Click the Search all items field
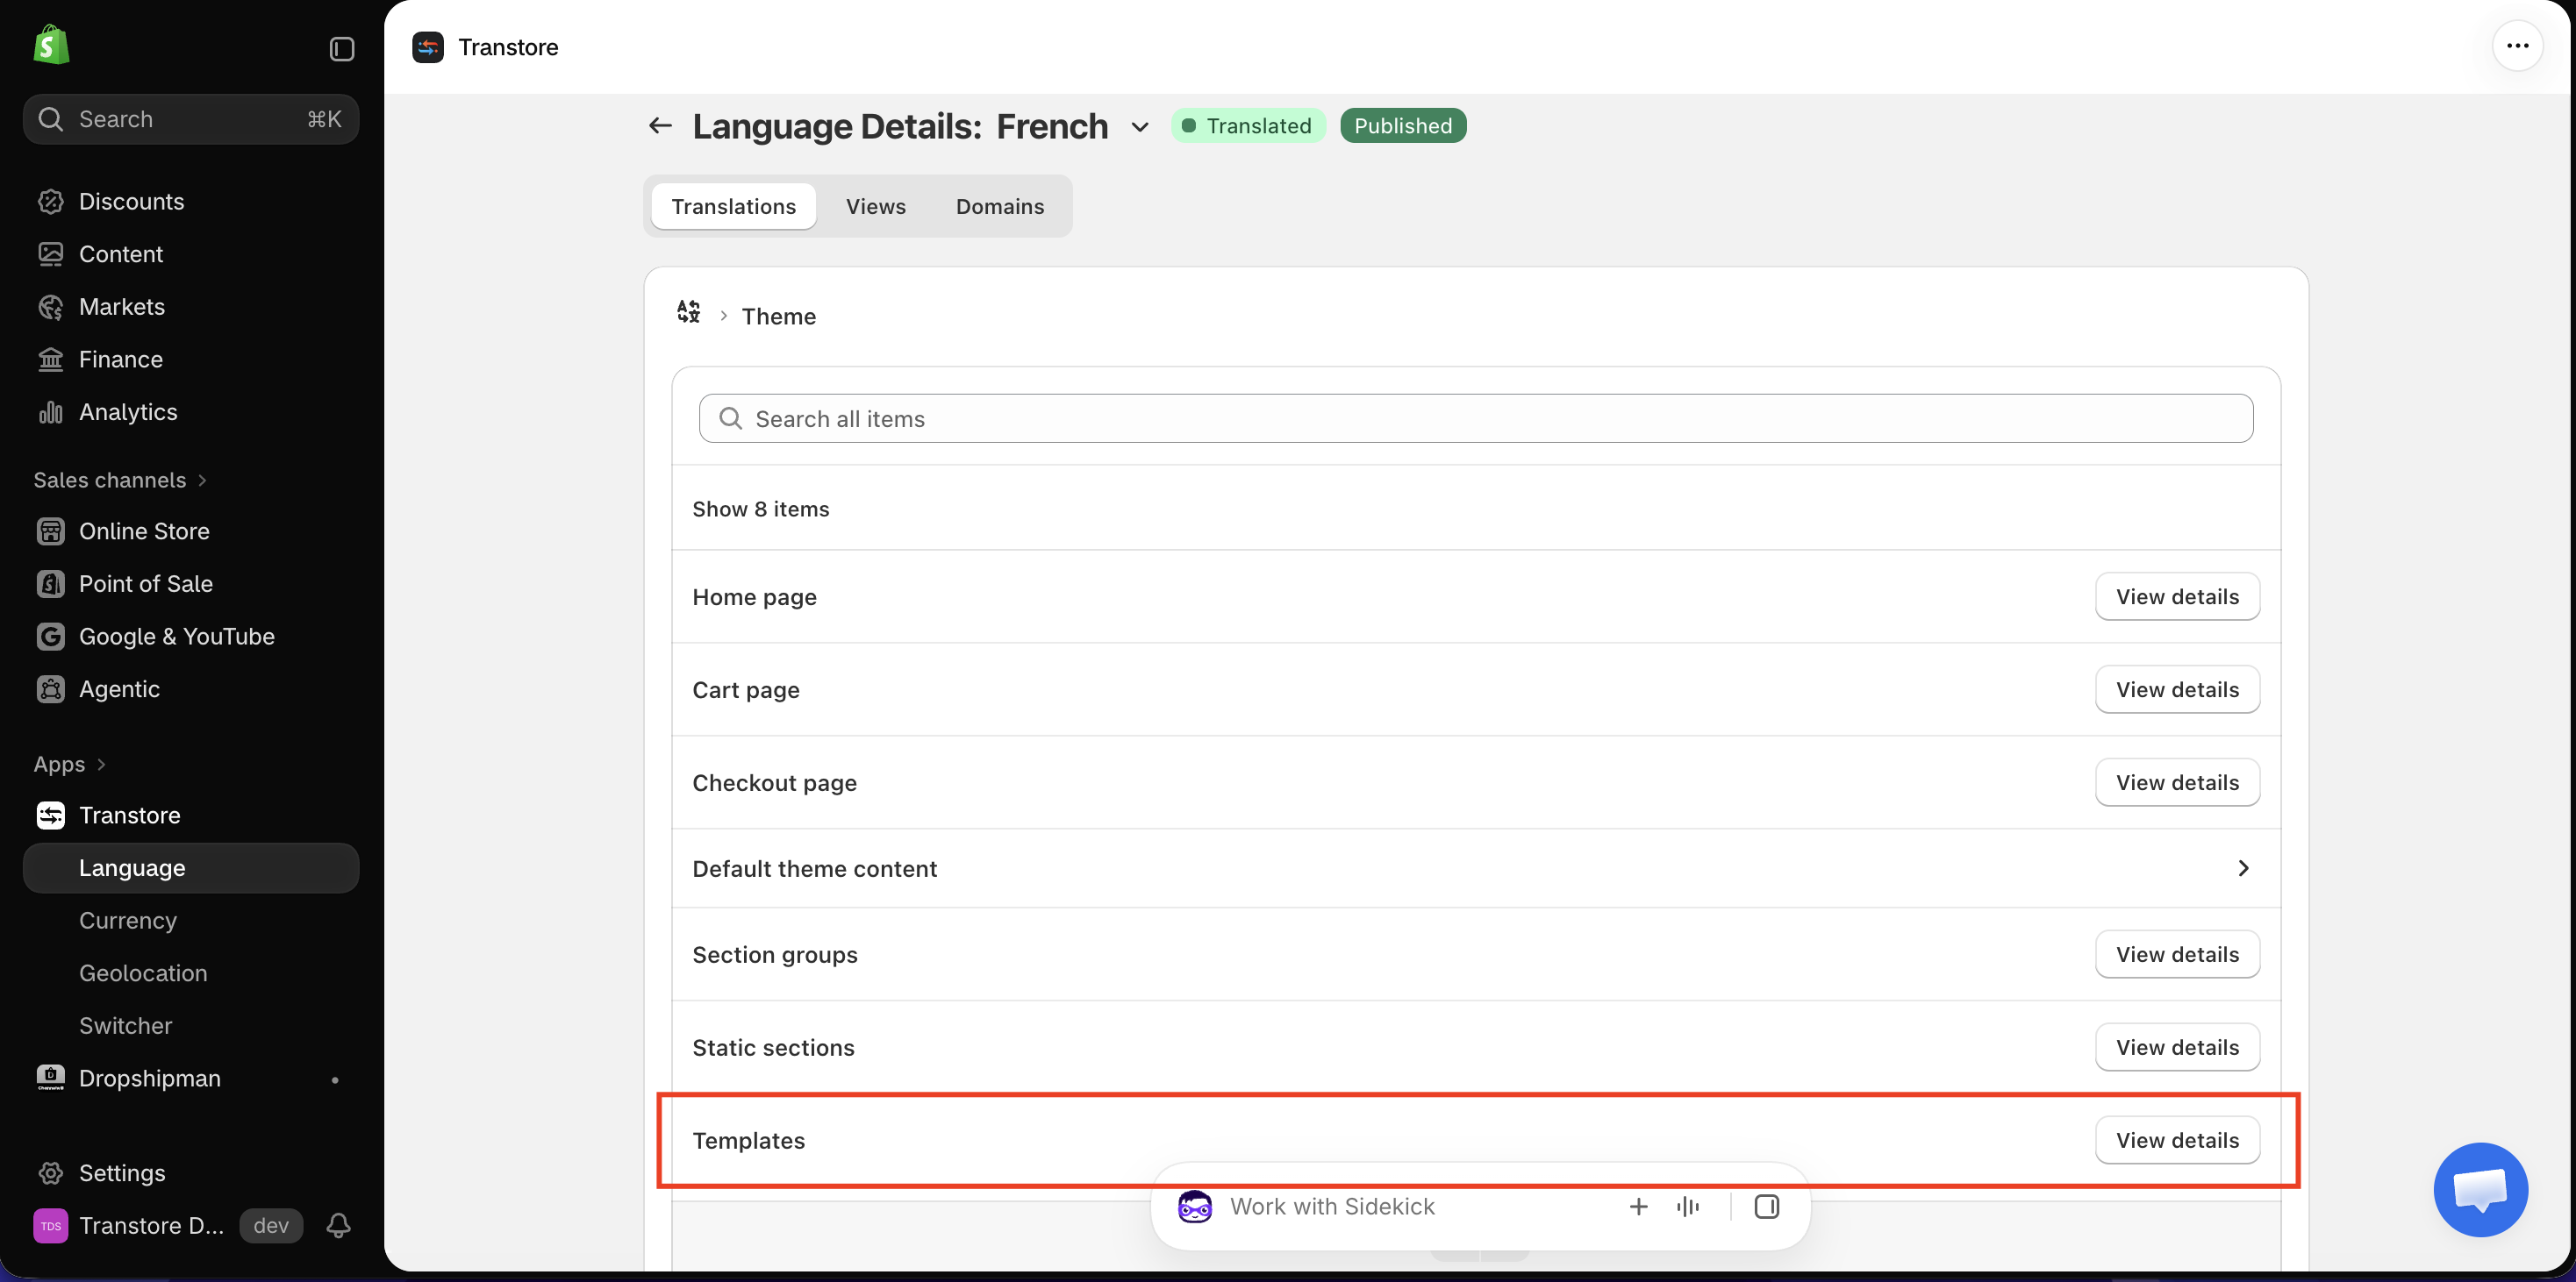 [1475, 418]
